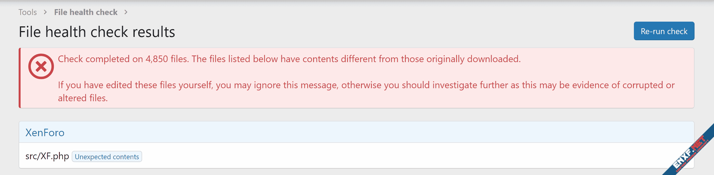Screen dimensions: 714x175
Task: Open the XenForo section heading link
Action: click(45, 133)
